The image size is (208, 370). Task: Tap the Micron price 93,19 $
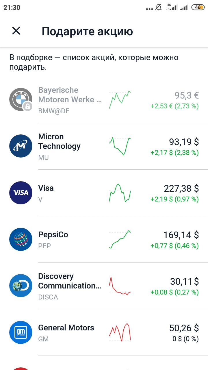184,142
